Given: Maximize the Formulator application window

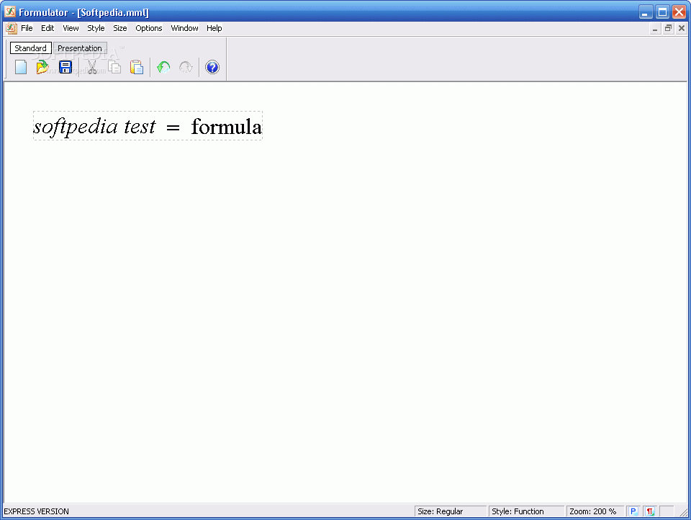Looking at the screenshot, I should (x=662, y=12).
